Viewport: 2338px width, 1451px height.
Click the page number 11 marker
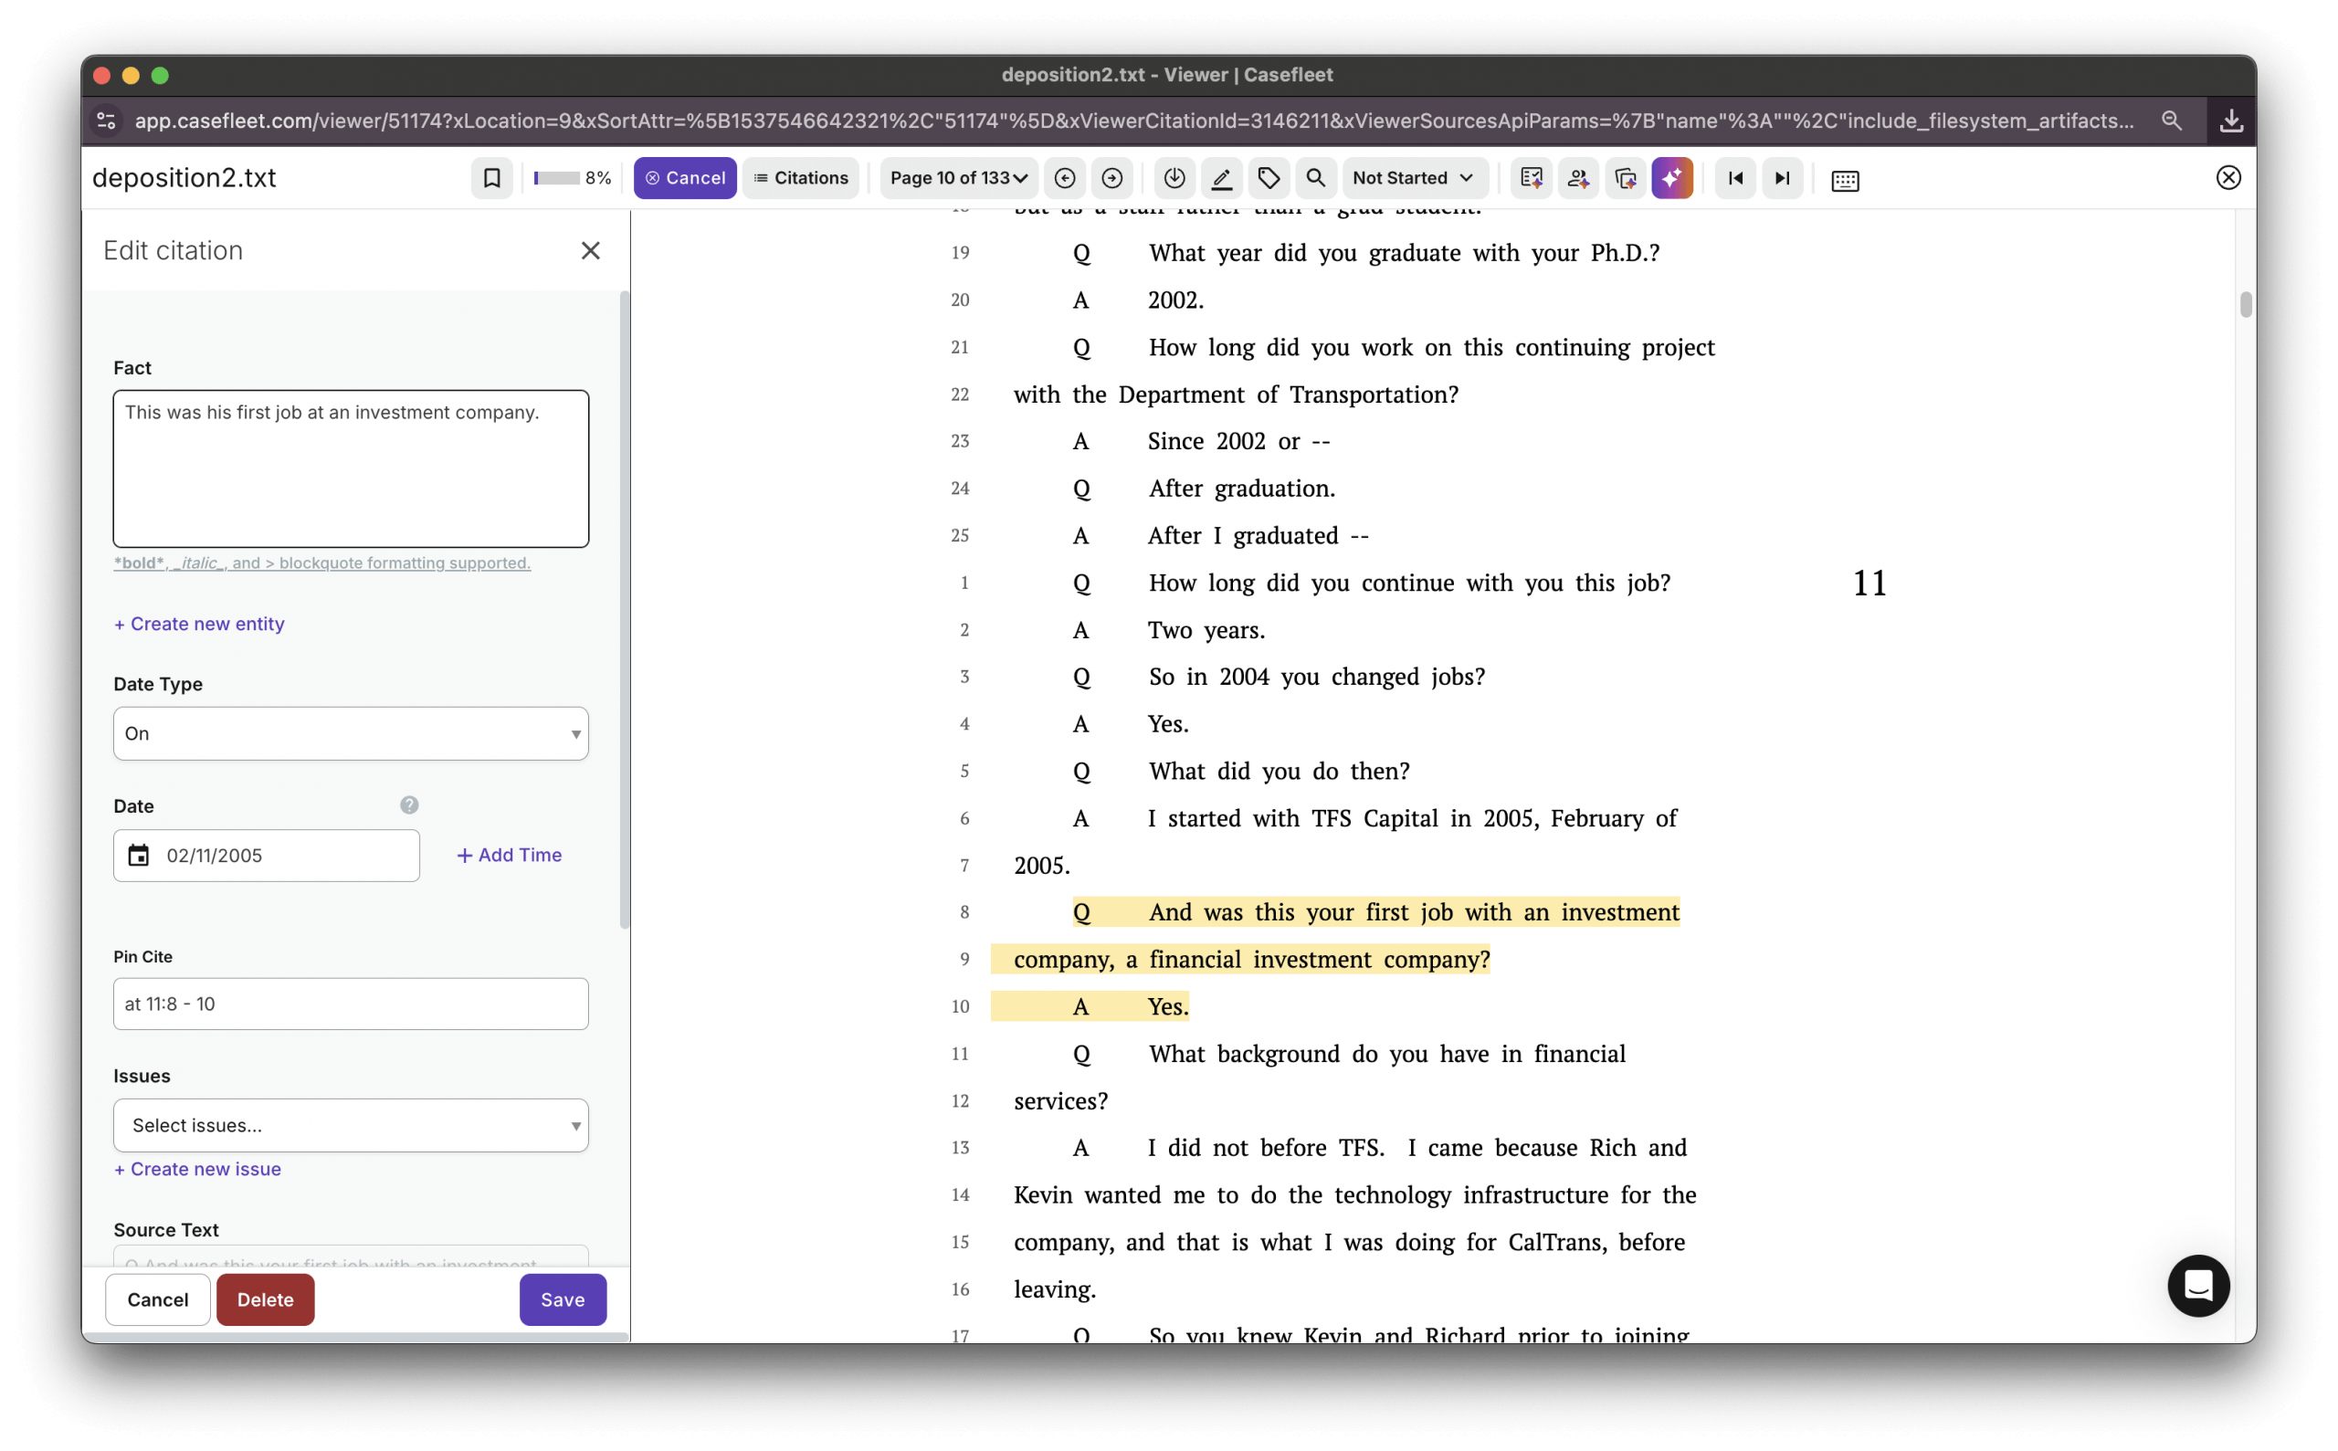click(1869, 584)
